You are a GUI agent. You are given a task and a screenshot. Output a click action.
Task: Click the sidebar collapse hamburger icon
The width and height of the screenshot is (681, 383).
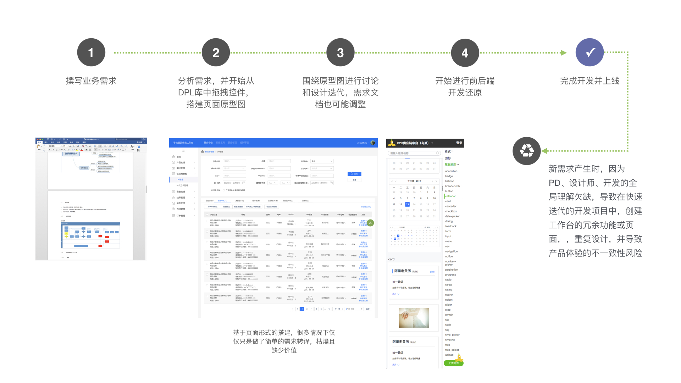coord(183,151)
